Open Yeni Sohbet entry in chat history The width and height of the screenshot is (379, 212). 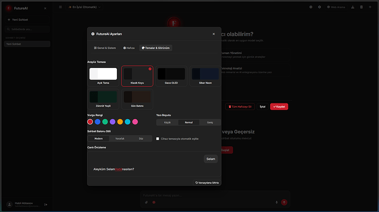[27, 44]
